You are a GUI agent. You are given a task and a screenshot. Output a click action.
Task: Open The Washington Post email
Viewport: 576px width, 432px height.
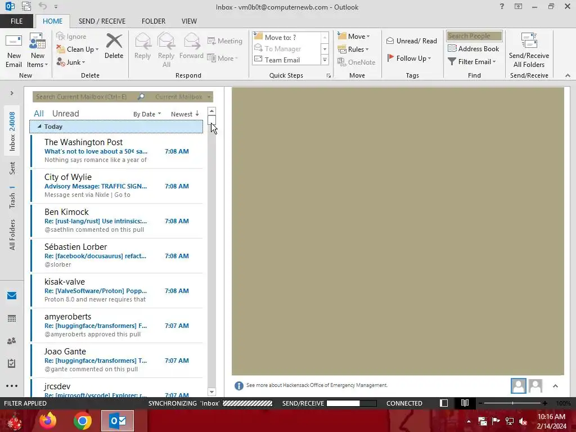click(117, 151)
